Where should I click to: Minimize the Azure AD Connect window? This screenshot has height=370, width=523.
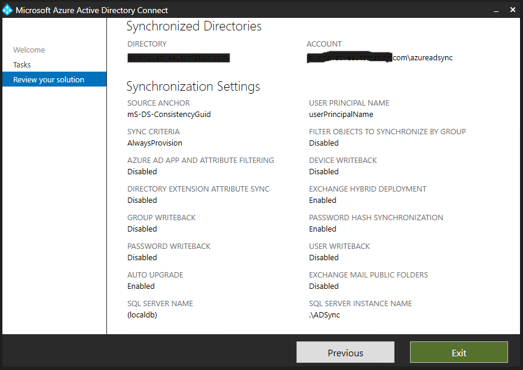click(x=496, y=10)
